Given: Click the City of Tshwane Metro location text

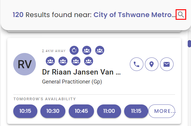Looking at the screenshot, I should (x=134, y=15).
